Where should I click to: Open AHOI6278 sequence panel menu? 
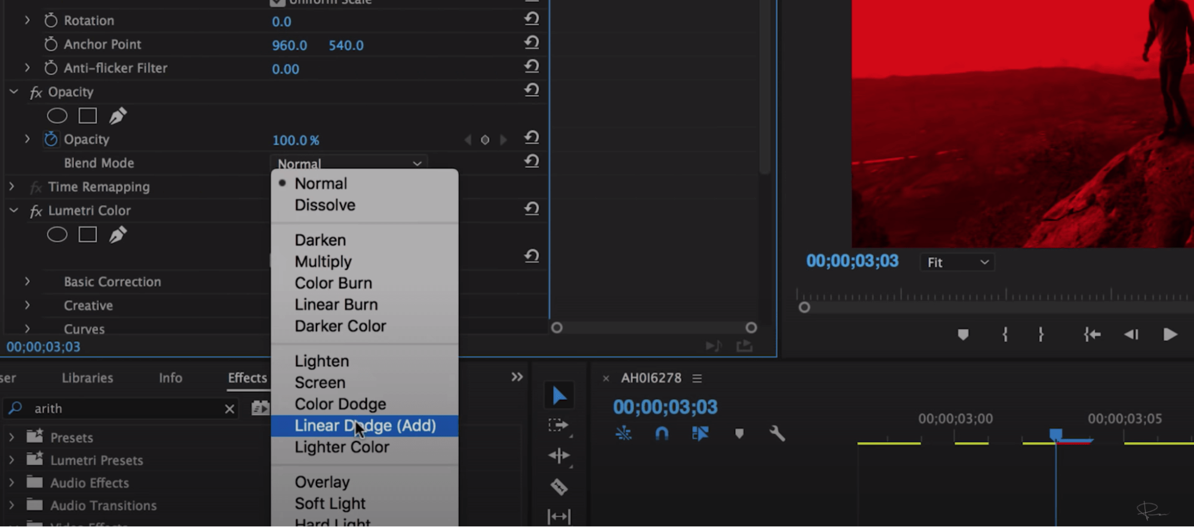pos(697,378)
